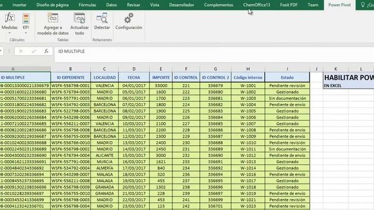Select column A header
This screenshot has width=374, height=210.
point(25,69)
